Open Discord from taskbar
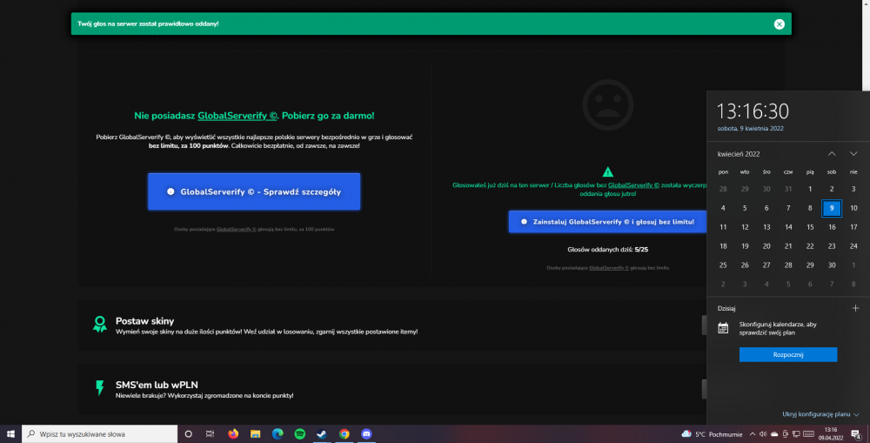The image size is (870, 443). click(x=366, y=434)
